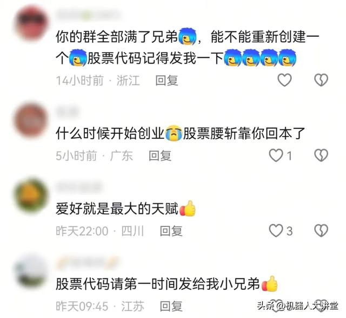Open the third commenter's green avatar
The image size is (346, 318).
(31, 196)
